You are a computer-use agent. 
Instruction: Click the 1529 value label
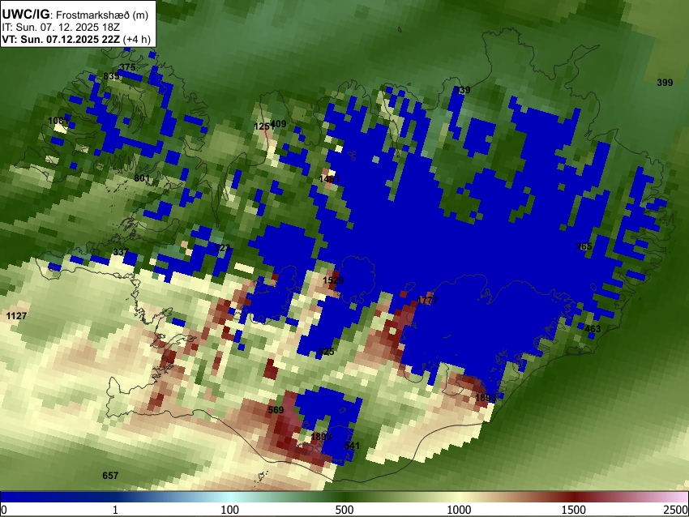click(x=333, y=280)
